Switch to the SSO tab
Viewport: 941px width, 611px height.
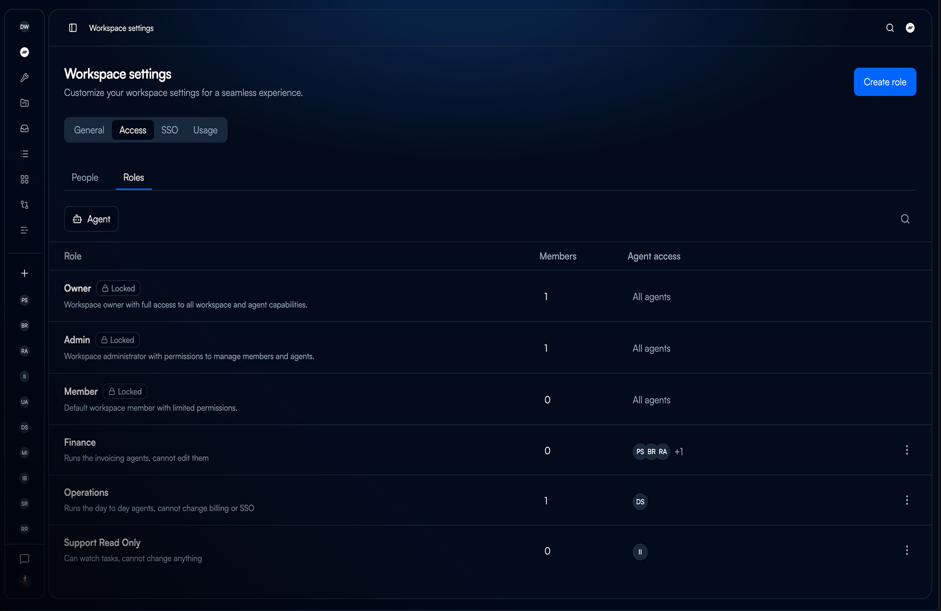(x=170, y=130)
